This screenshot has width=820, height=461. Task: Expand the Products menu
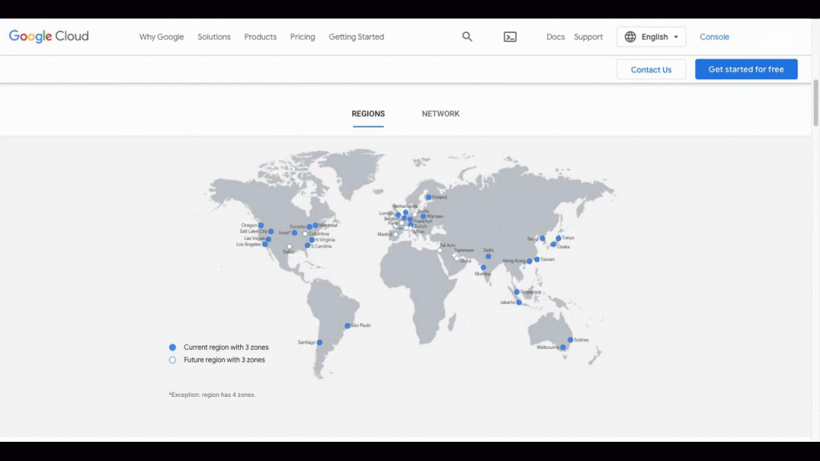click(260, 37)
